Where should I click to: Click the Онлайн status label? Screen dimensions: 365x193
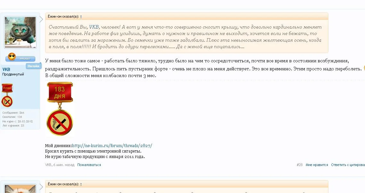pyautogui.click(x=34, y=66)
